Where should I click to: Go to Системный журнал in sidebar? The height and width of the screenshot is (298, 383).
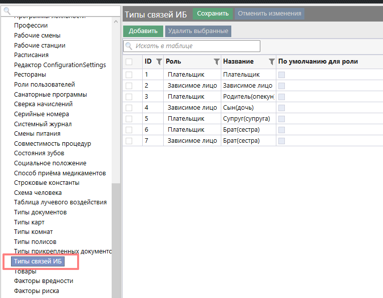pyautogui.click(x=43, y=124)
